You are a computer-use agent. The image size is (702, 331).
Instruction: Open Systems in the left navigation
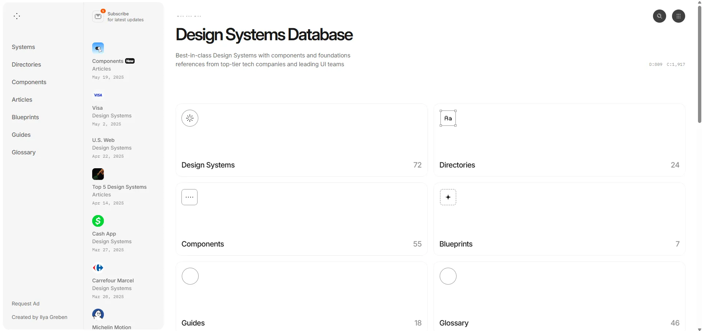click(23, 47)
